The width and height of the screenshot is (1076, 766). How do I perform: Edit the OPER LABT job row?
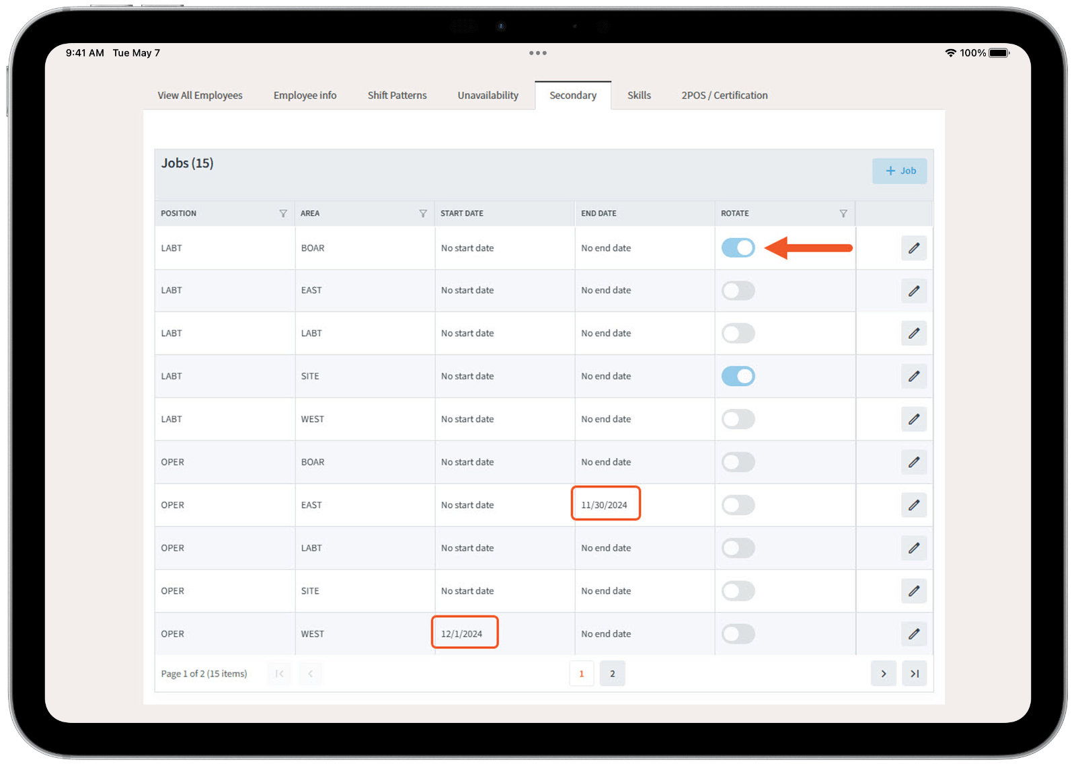pyautogui.click(x=914, y=548)
